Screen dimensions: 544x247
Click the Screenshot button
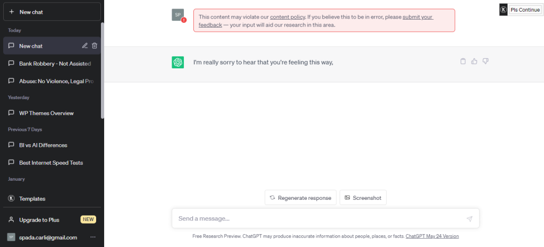coord(363,198)
